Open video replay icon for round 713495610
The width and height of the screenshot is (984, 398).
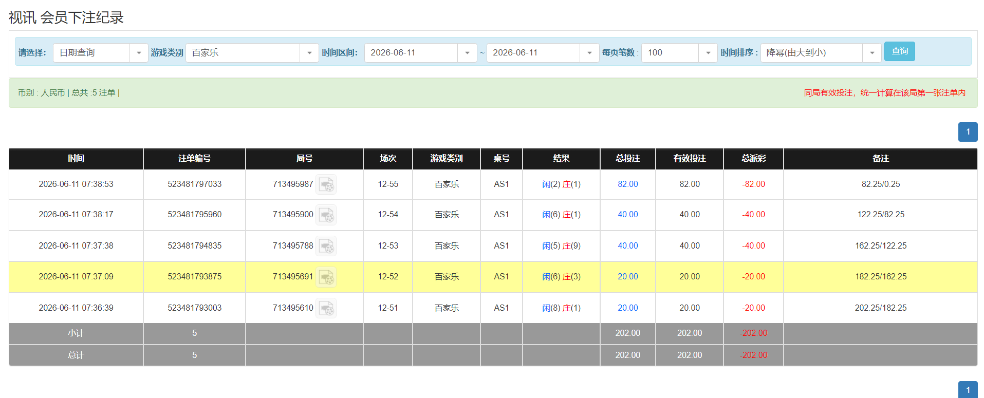click(x=326, y=308)
